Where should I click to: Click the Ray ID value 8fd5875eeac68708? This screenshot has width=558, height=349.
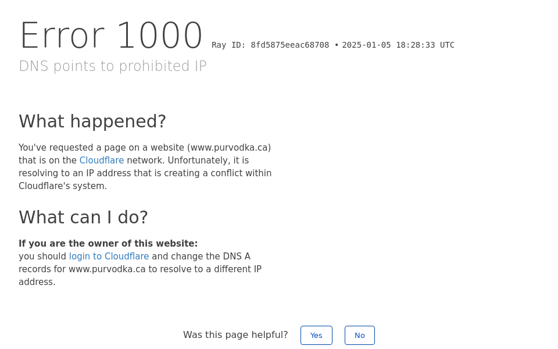tap(290, 45)
